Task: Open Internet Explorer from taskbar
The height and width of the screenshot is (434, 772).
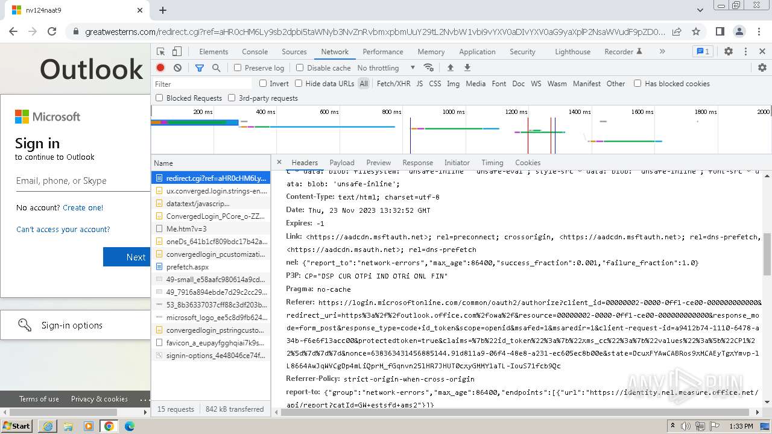Action: pos(48,426)
